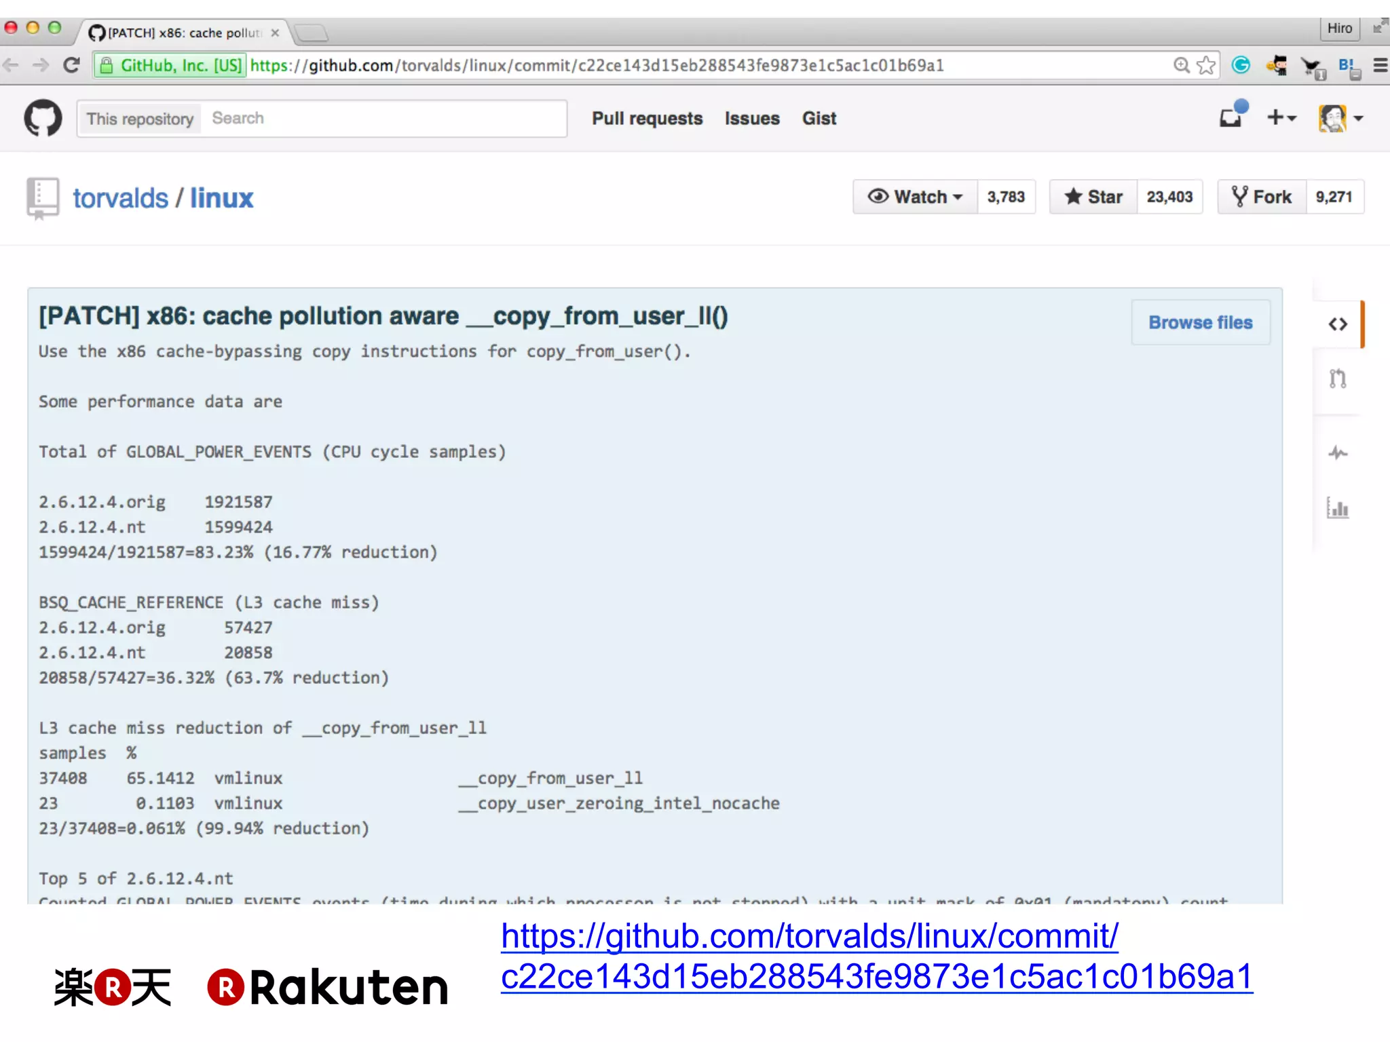This screenshot has width=1390, height=1042.
Task: Click the browser address bar URL
Action: pyautogui.click(x=597, y=65)
